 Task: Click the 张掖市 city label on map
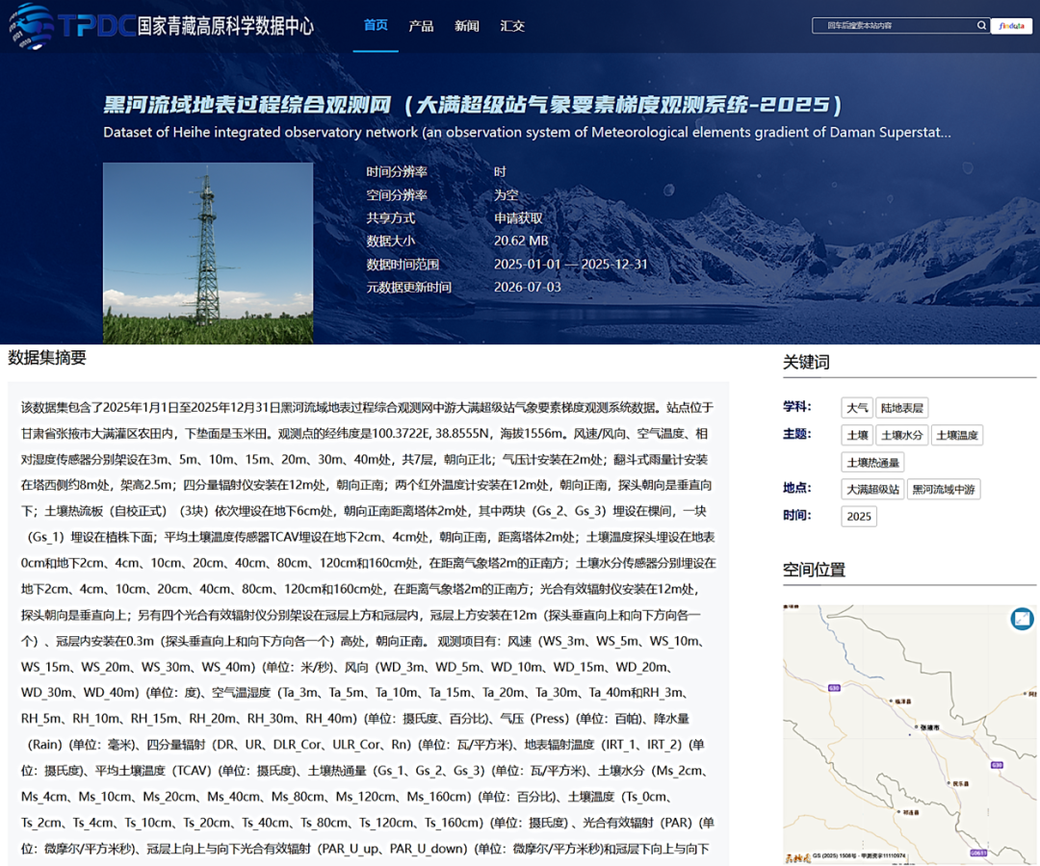click(x=930, y=726)
